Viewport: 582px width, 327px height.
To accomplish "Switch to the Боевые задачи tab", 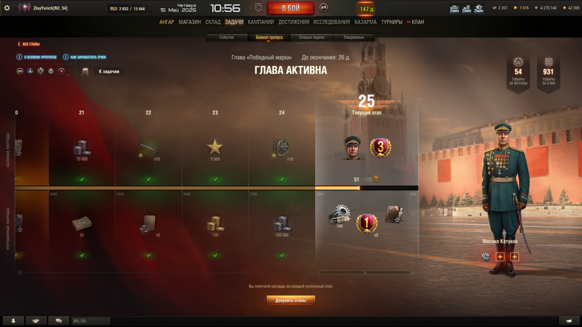I will point(311,37).
